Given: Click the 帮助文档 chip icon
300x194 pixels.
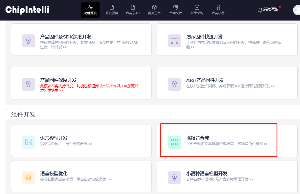Looking at the screenshot, I should click(x=176, y=7).
